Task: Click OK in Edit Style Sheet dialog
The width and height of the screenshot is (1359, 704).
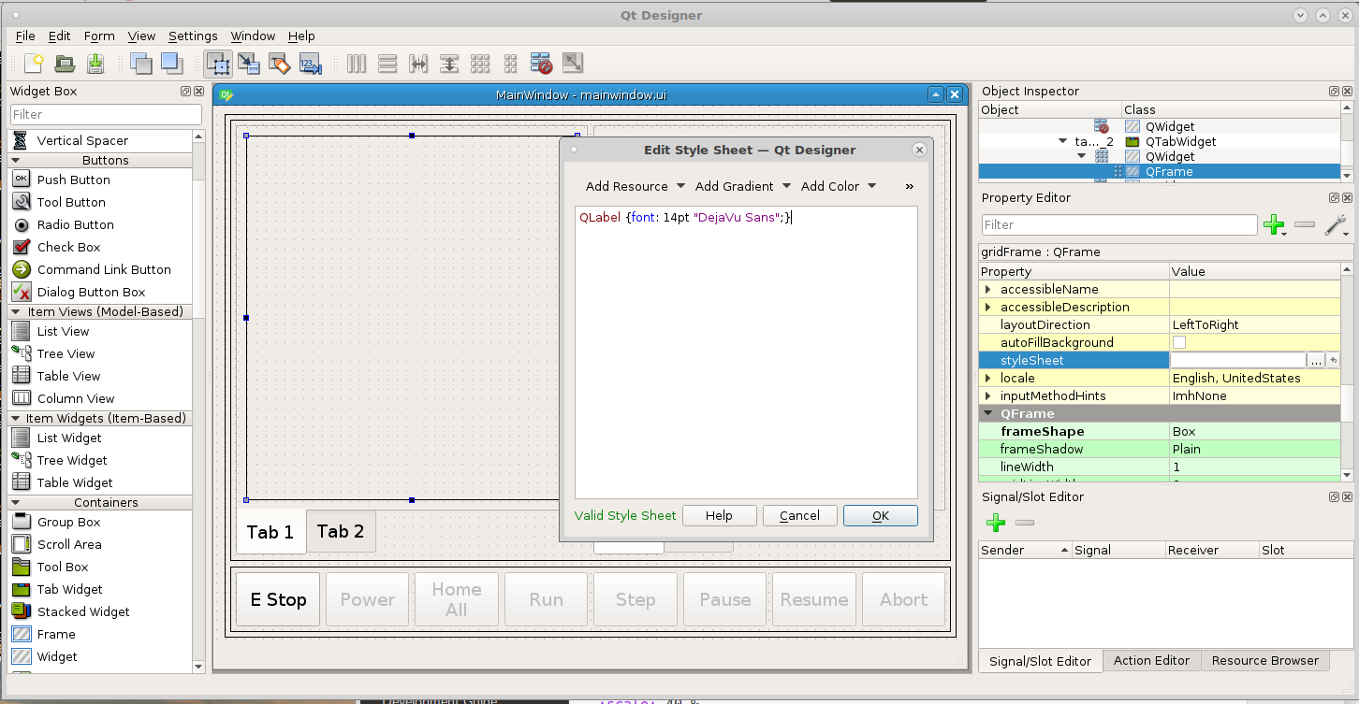Action: (x=880, y=515)
